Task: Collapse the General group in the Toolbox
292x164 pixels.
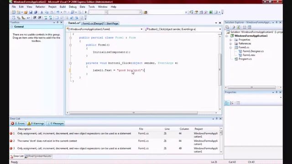Action: pos(12,26)
